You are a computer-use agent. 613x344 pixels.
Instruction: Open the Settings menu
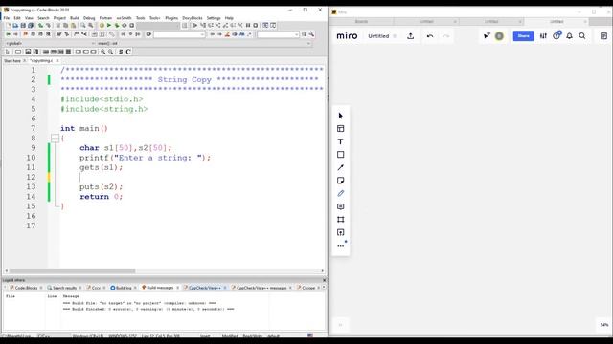tap(214, 18)
